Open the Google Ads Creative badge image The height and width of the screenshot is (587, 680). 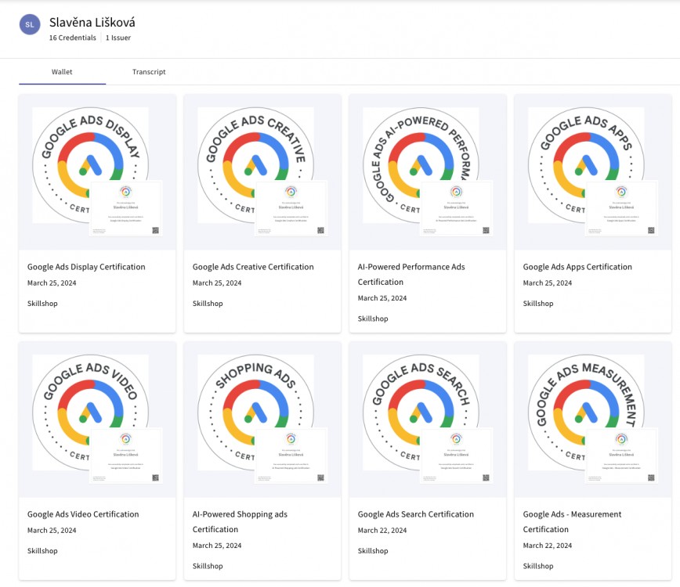[x=255, y=165]
